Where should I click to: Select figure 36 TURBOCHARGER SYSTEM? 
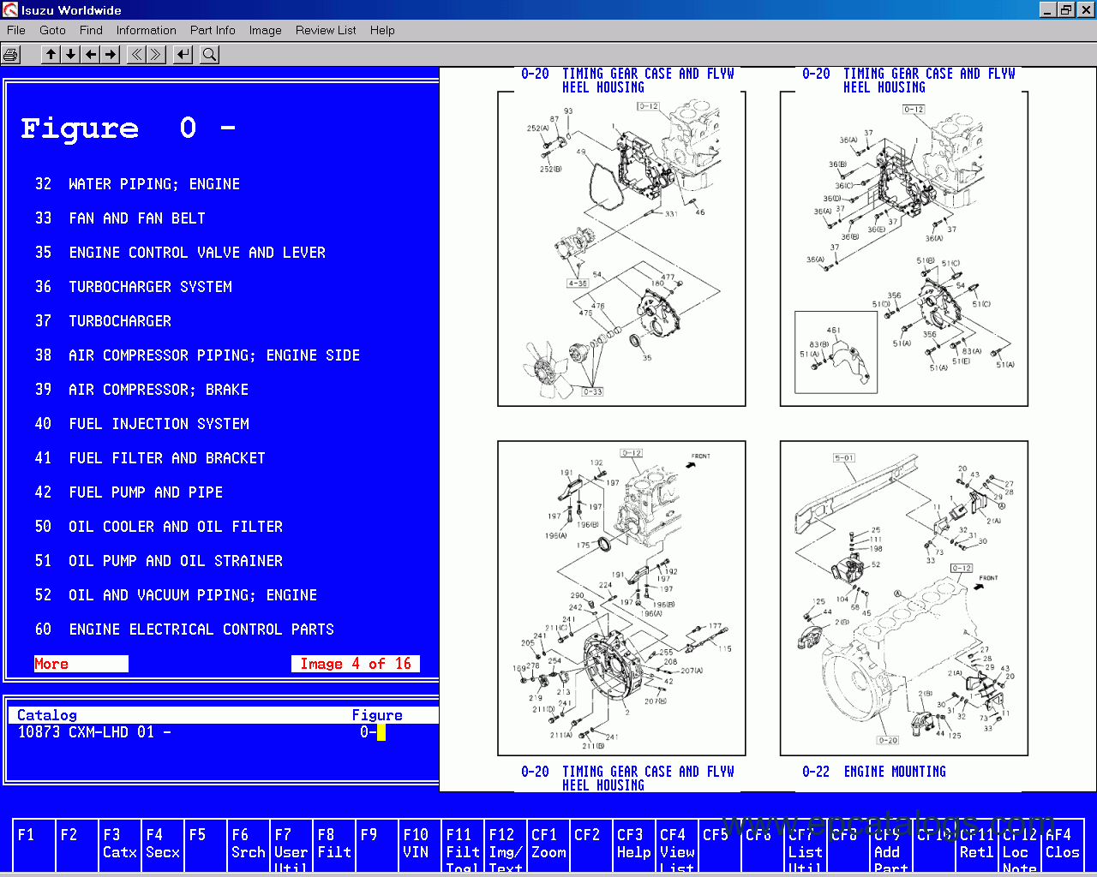[133, 287]
